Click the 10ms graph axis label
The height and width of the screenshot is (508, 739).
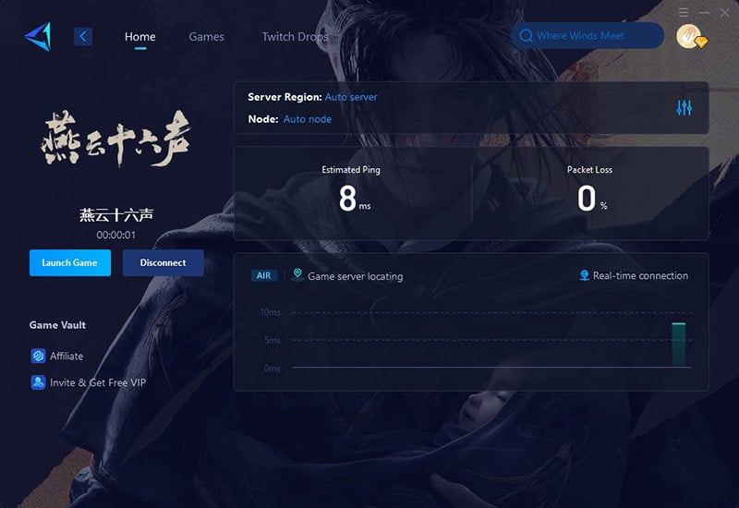point(271,312)
